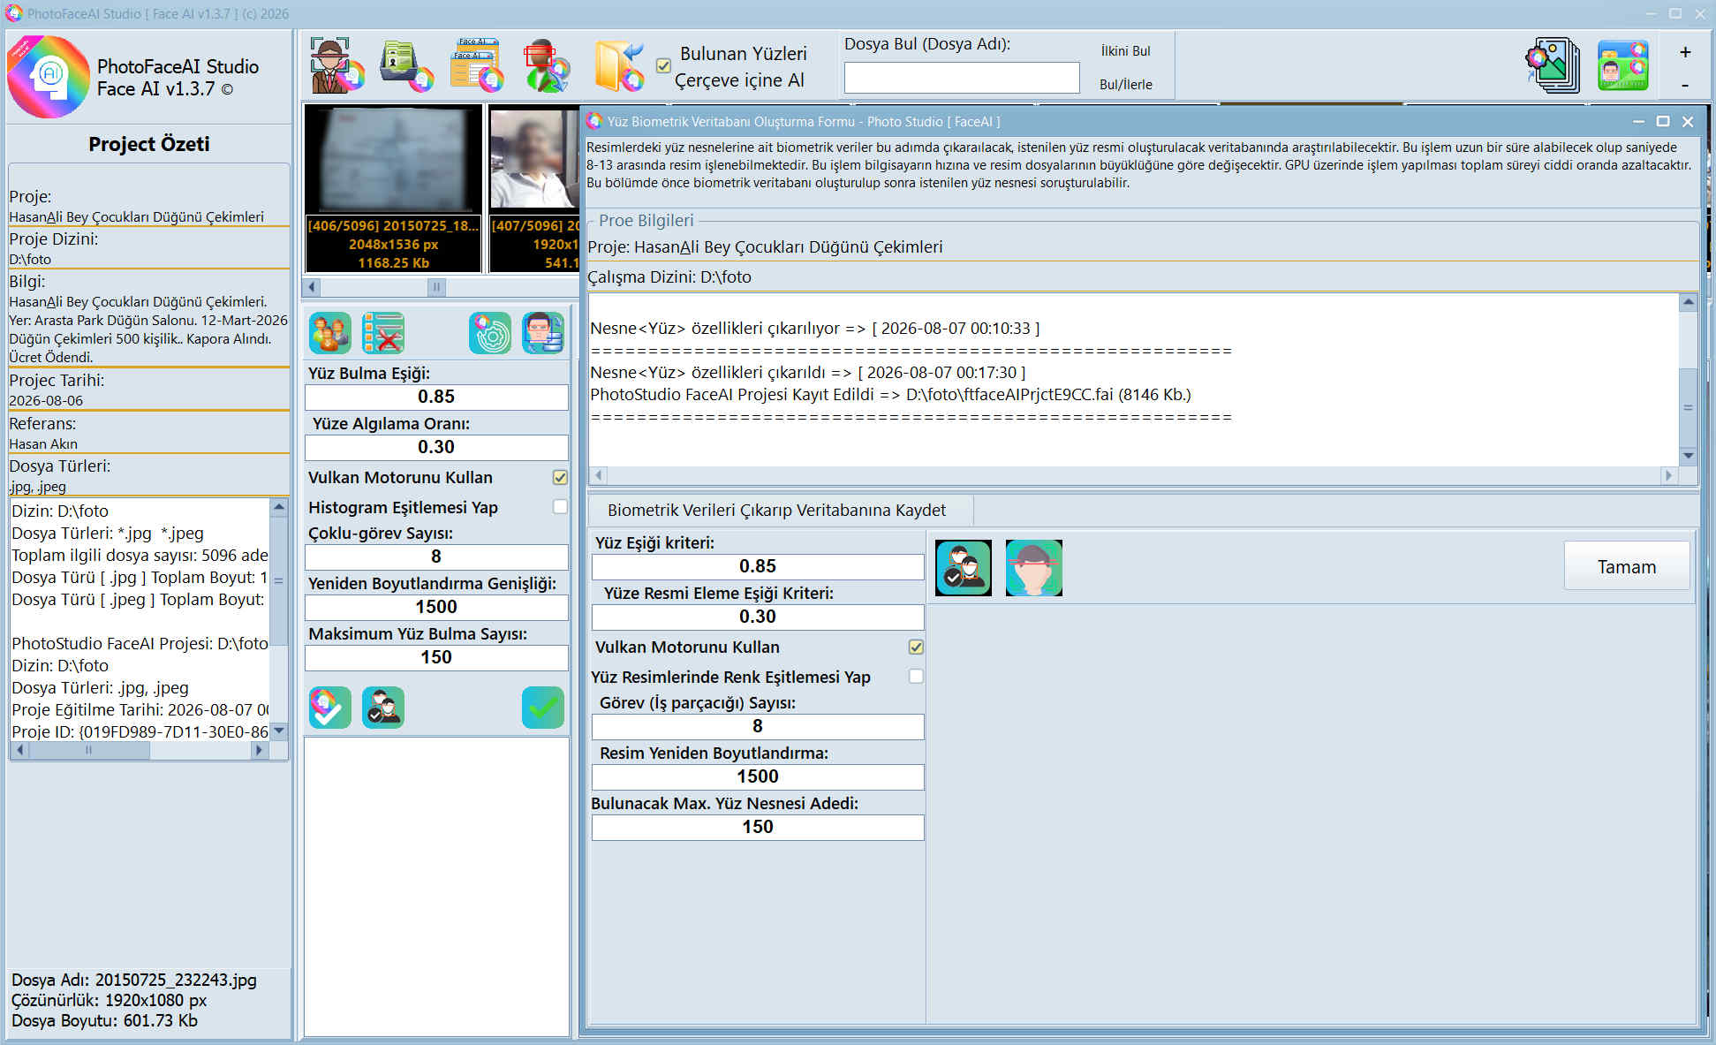Select Biometrik Verileri Çıkarıp Veritabanına Kaydet tab
Image resolution: width=1716 pixels, height=1045 pixels.
(776, 510)
